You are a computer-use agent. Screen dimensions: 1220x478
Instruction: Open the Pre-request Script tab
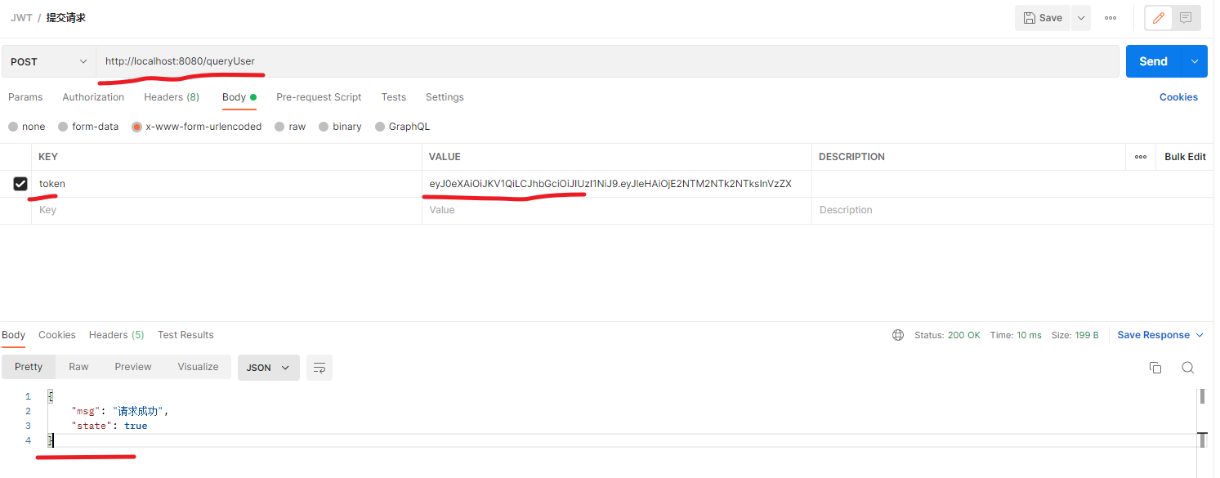point(319,97)
